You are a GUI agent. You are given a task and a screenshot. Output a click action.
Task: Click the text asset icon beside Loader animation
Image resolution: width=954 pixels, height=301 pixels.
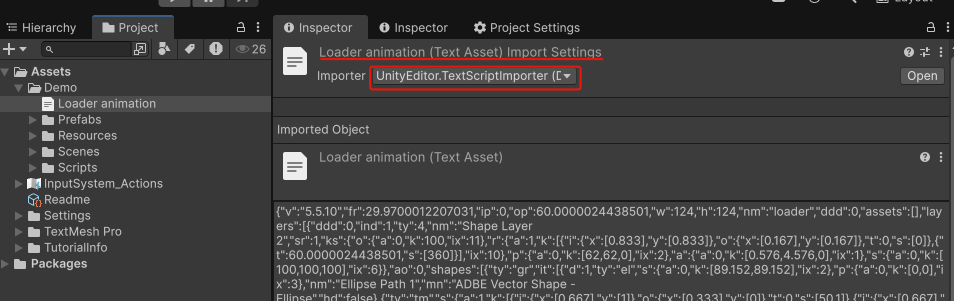pos(48,103)
